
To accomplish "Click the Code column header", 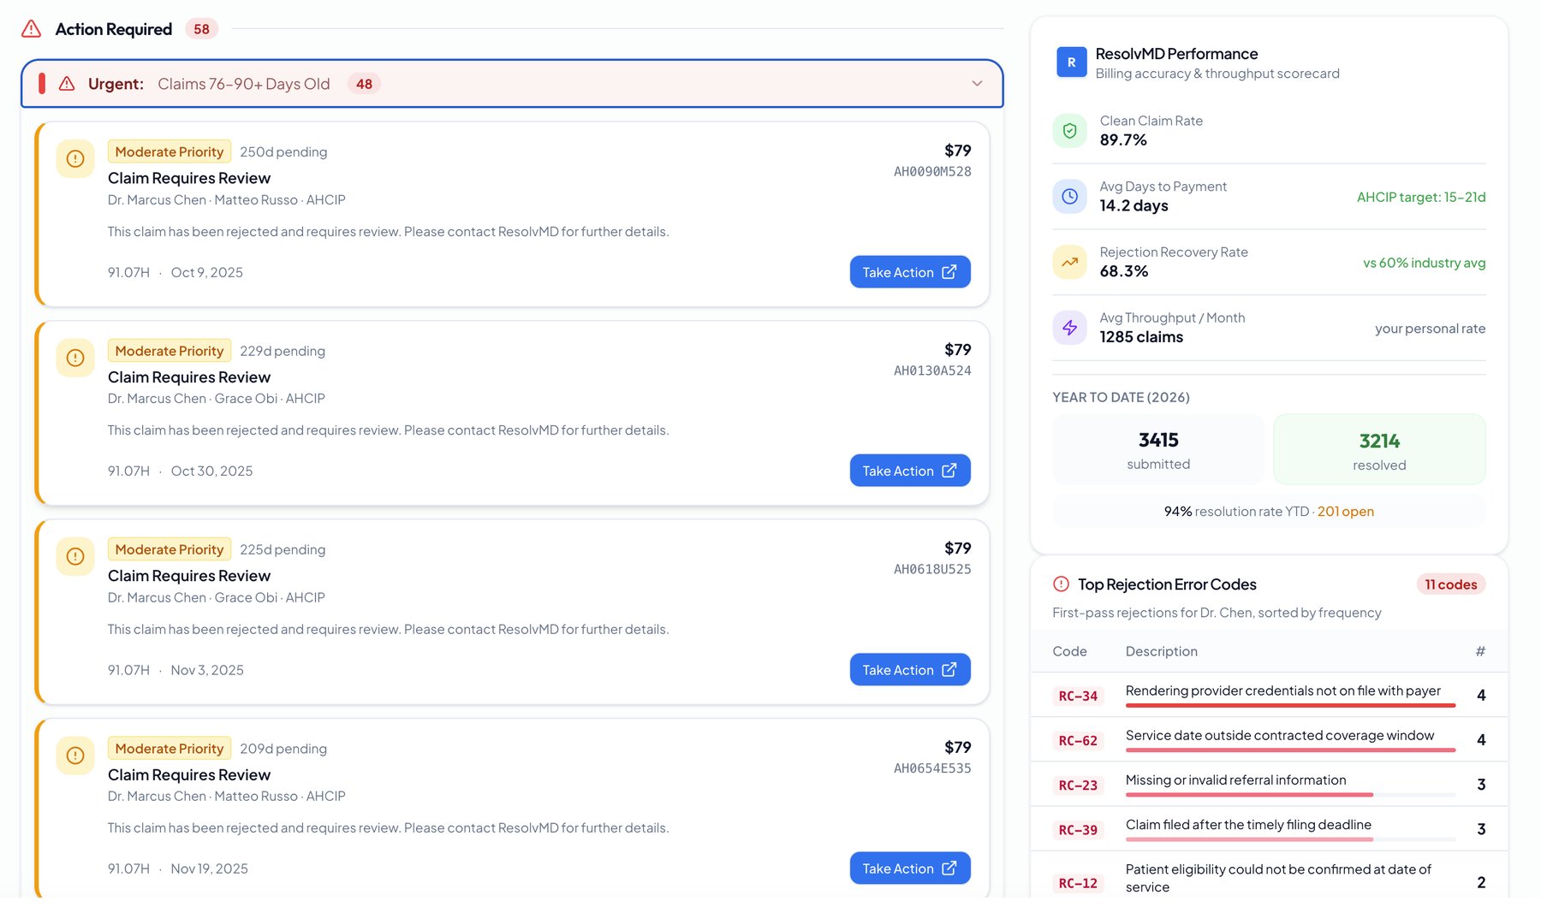I will 1069,651.
